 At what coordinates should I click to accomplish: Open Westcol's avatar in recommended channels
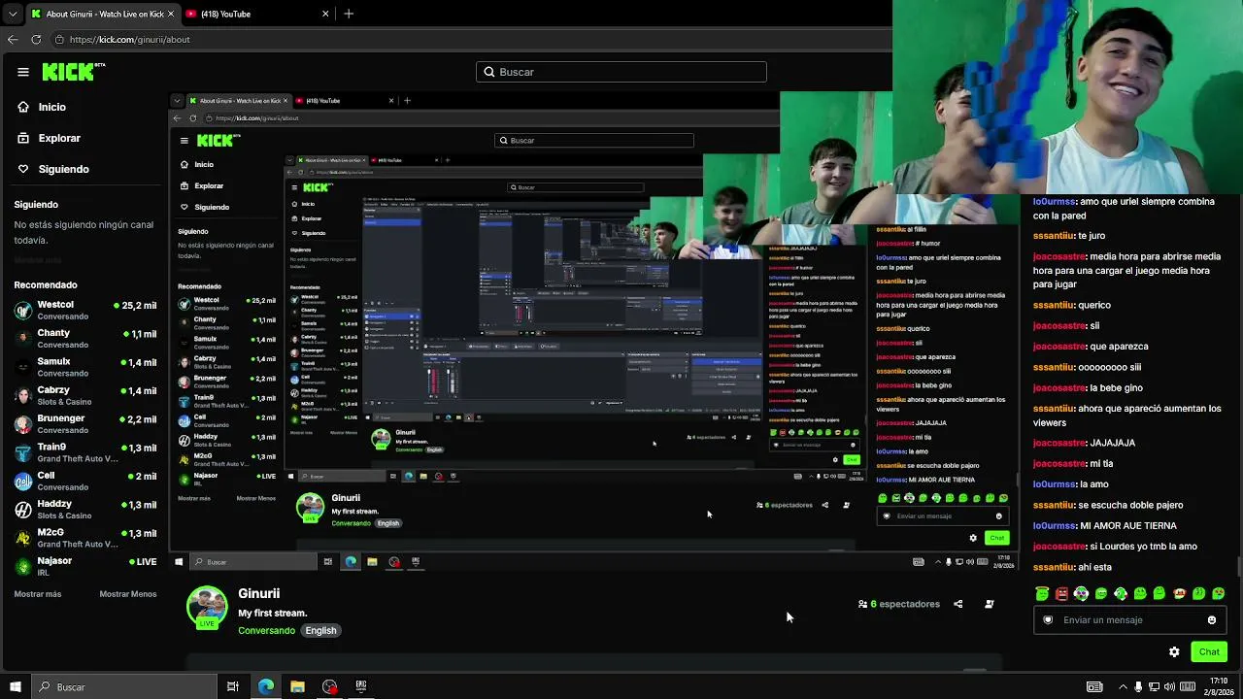coord(23,311)
